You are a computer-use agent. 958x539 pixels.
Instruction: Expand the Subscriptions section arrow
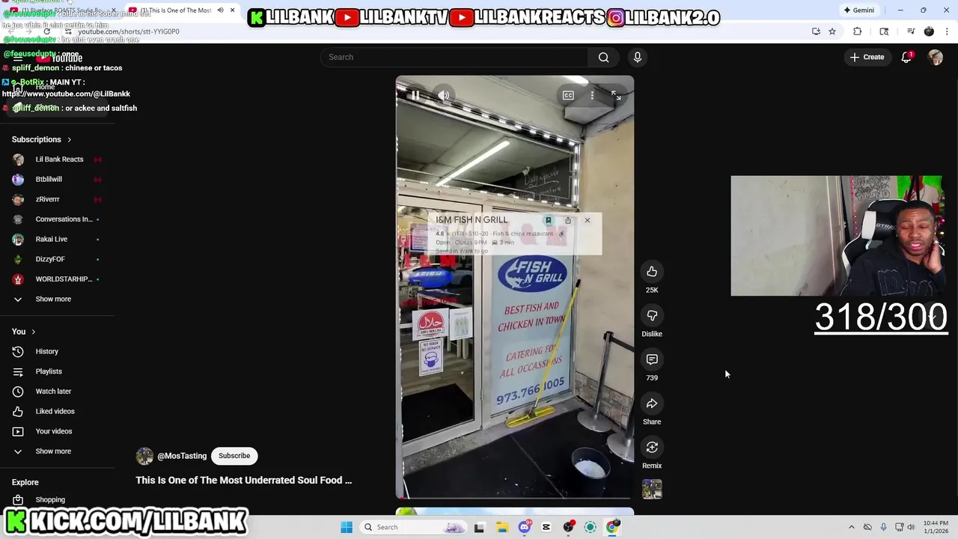point(70,139)
